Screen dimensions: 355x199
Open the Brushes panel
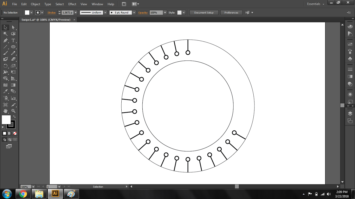tap(350, 51)
